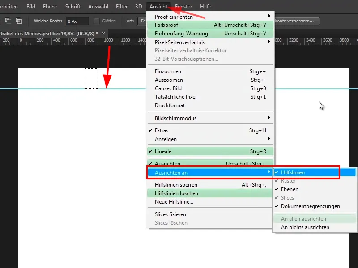The width and height of the screenshot is (358, 268).
Task: Select Farbumfang-Warnung menu entry
Action: (x=210, y=33)
